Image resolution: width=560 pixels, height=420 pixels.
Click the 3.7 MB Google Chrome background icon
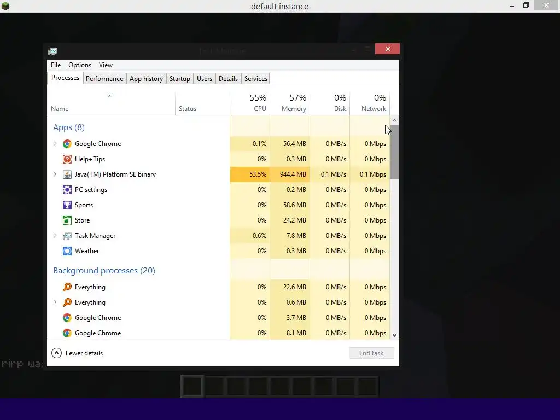click(x=67, y=318)
